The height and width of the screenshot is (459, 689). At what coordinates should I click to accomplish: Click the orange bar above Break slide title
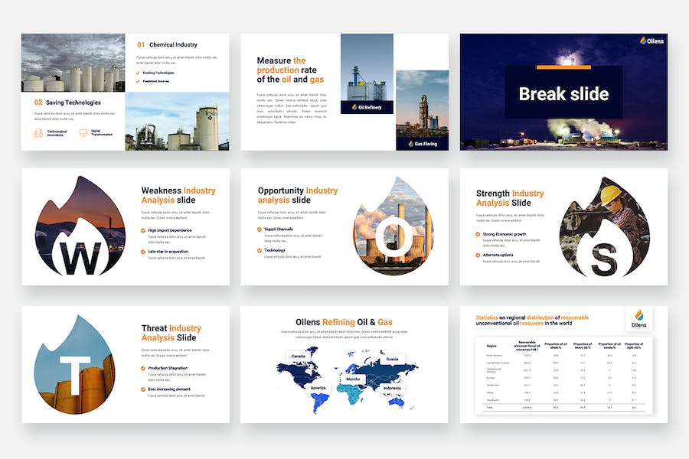coord(563,68)
